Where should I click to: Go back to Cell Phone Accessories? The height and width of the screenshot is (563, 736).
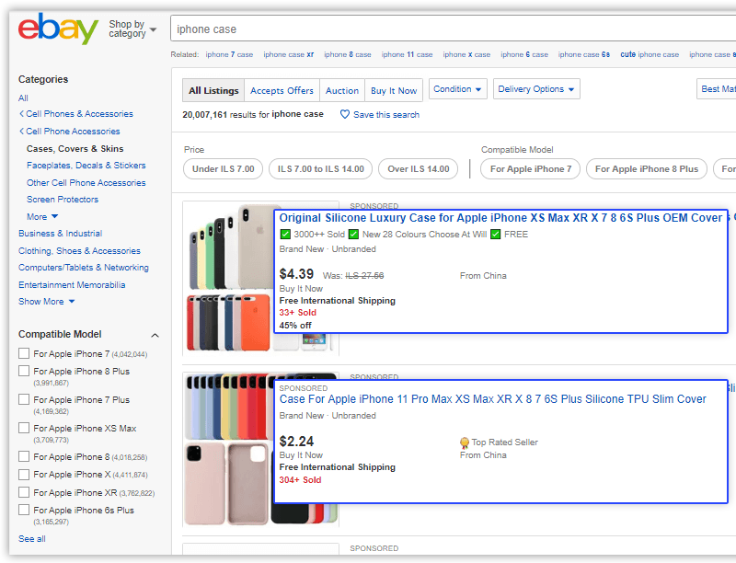click(70, 132)
